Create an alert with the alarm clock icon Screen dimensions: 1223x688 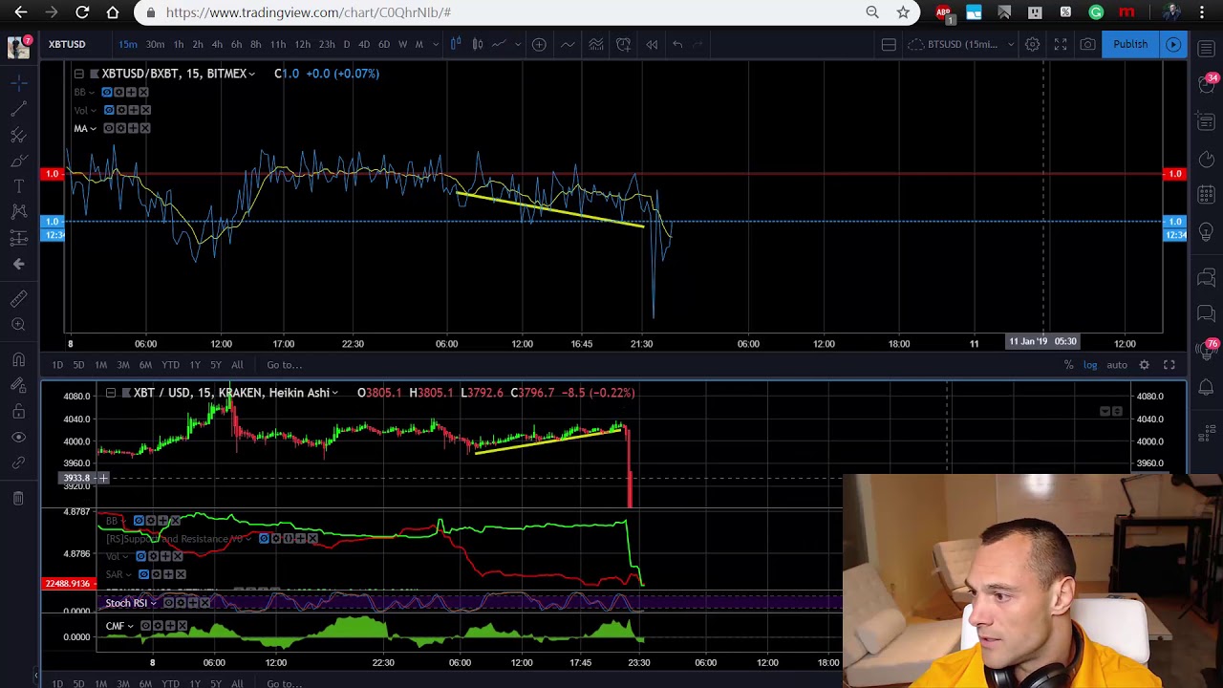click(x=623, y=44)
